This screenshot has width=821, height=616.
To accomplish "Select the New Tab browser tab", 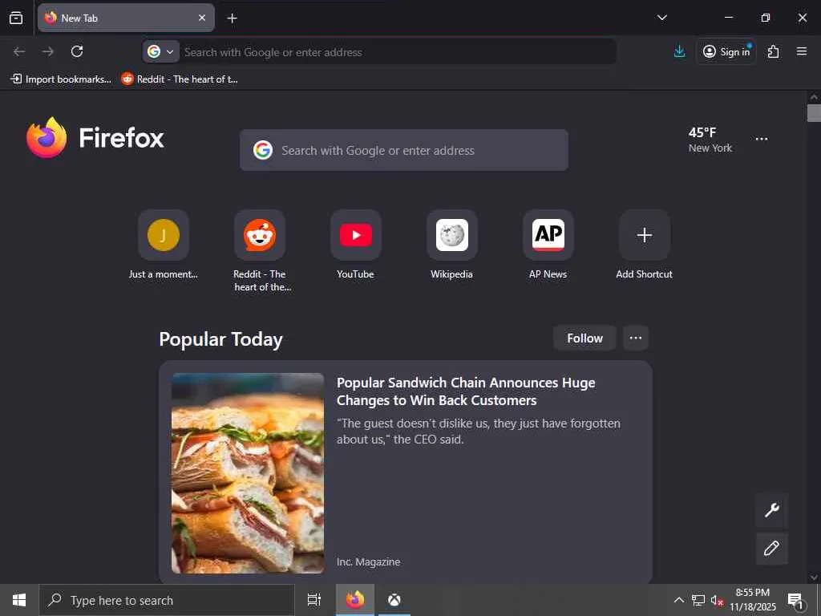I will (x=126, y=18).
